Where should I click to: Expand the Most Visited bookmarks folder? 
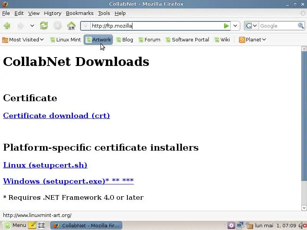(23, 40)
